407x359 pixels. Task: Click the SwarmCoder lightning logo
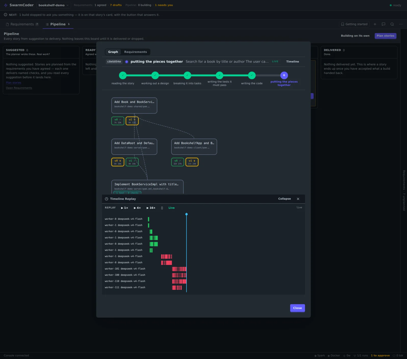tap(6, 5)
